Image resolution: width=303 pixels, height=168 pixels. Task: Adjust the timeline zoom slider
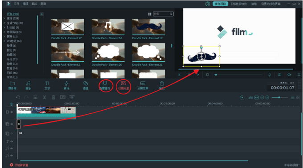279,97
